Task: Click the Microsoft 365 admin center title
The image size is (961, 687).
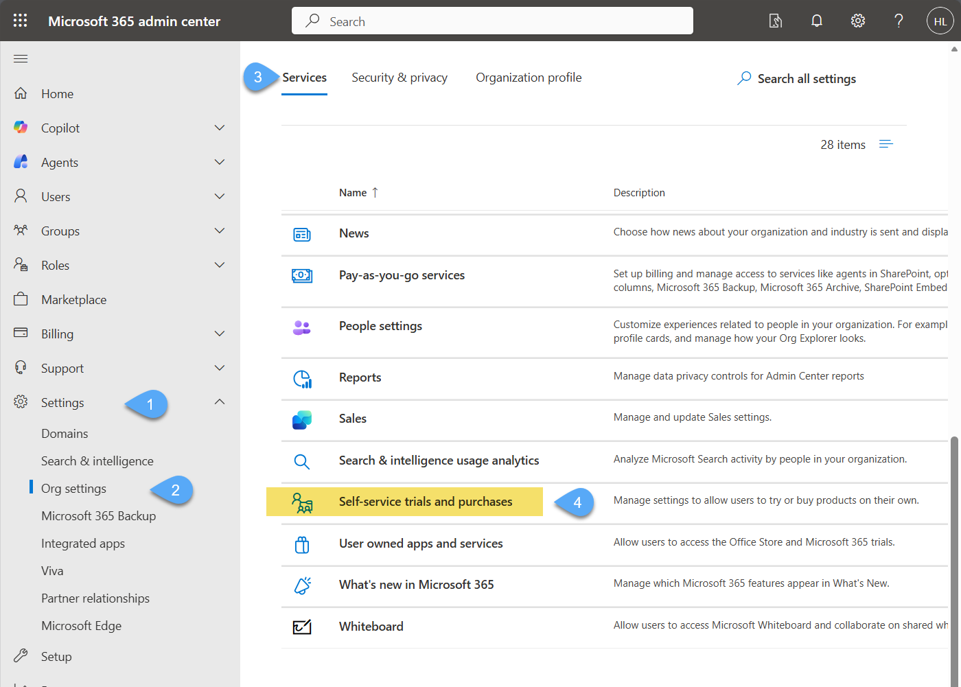Action: click(x=134, y=21)
